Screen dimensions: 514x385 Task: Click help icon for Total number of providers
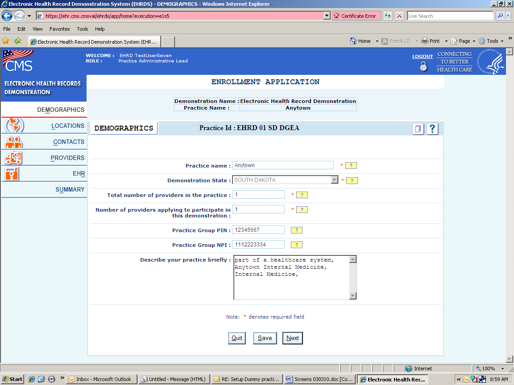click(x=302, y=195)
